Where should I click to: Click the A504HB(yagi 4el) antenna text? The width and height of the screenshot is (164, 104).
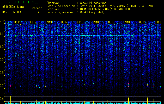click(x=92, y=12)
